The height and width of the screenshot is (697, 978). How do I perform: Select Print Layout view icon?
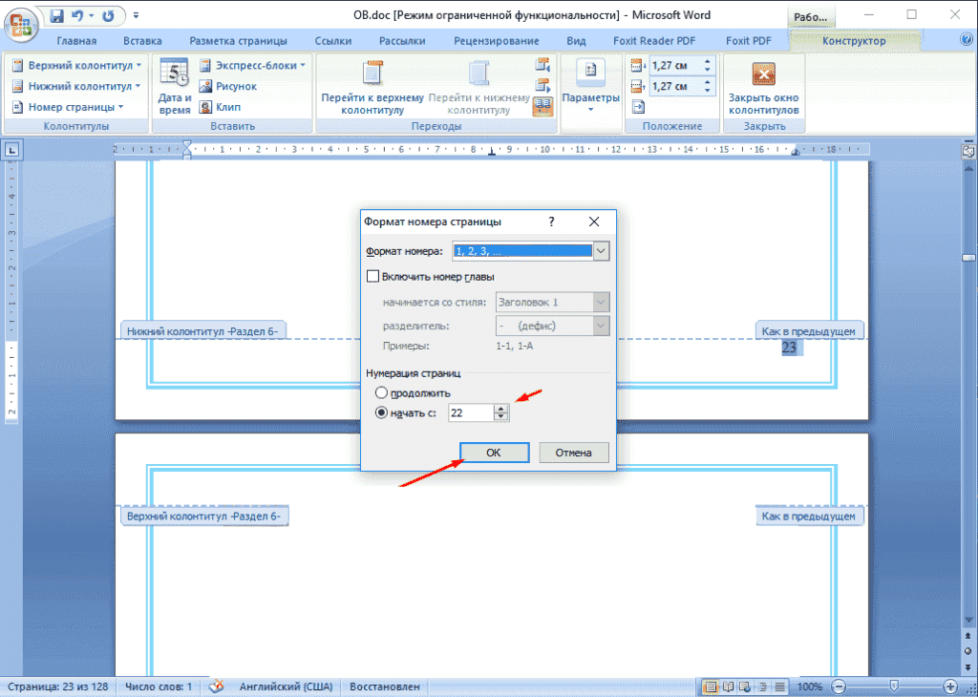(x=710, y=686)
